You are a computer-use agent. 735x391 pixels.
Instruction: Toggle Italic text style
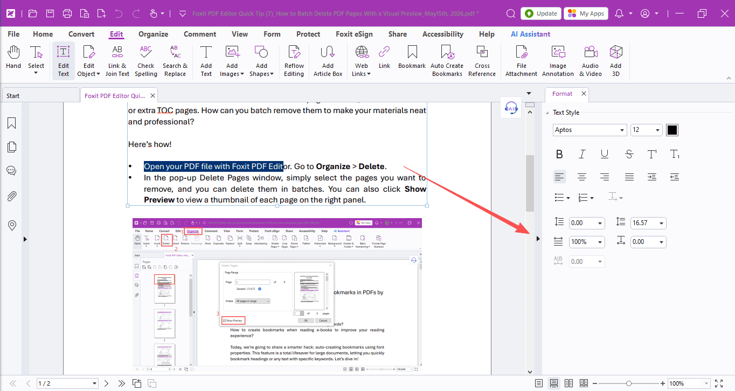(x=582, y=155)
